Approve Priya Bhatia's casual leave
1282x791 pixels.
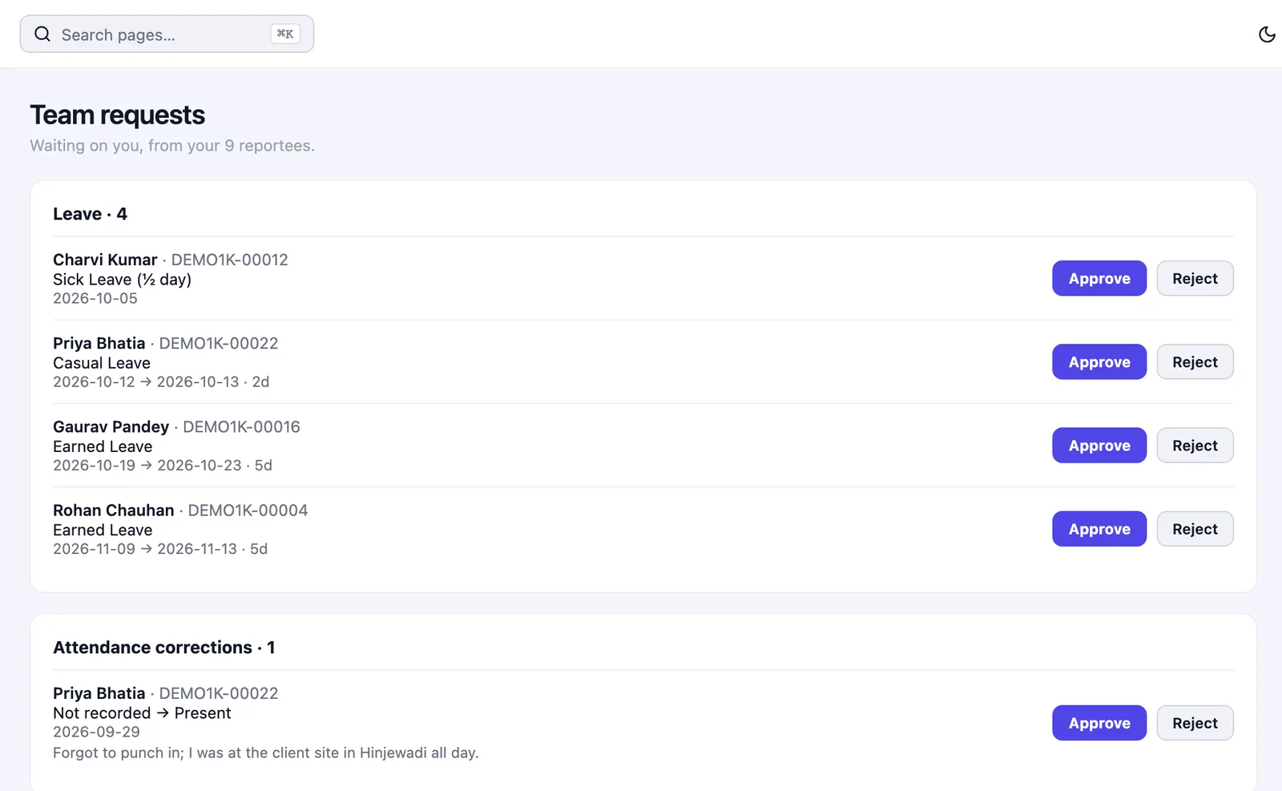(1099, 361)
